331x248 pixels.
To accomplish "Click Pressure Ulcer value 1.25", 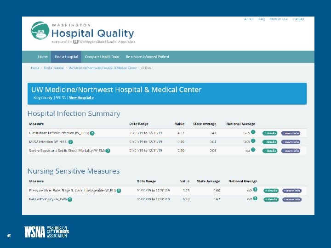I will tap(186, 191).
